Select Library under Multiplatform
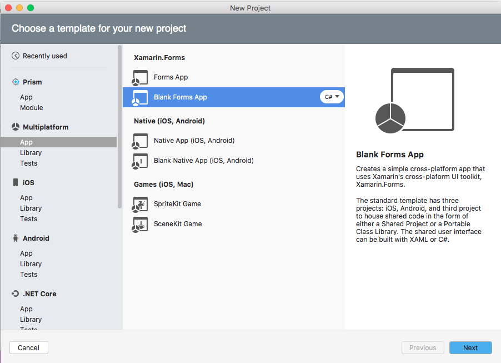Image resolution: width=501 pixels, height=363 pixels. tap(31, 153)
